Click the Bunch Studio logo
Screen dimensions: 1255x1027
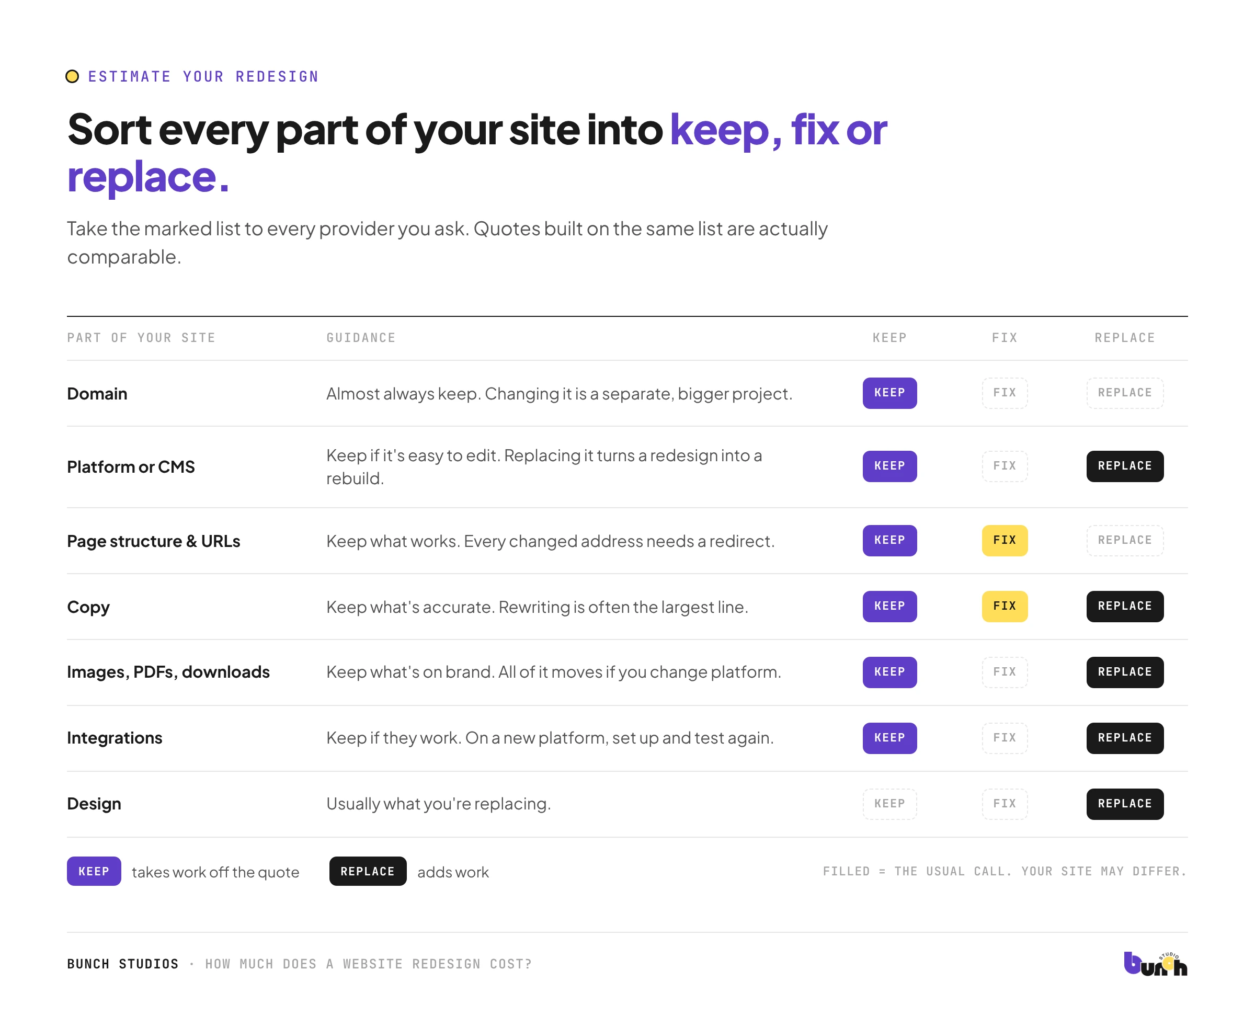pyautogui.click(x=1155, y=963)
